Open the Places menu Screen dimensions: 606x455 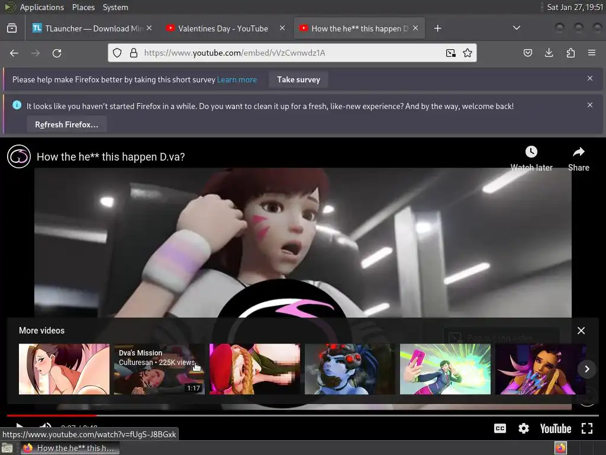[83, 7]
